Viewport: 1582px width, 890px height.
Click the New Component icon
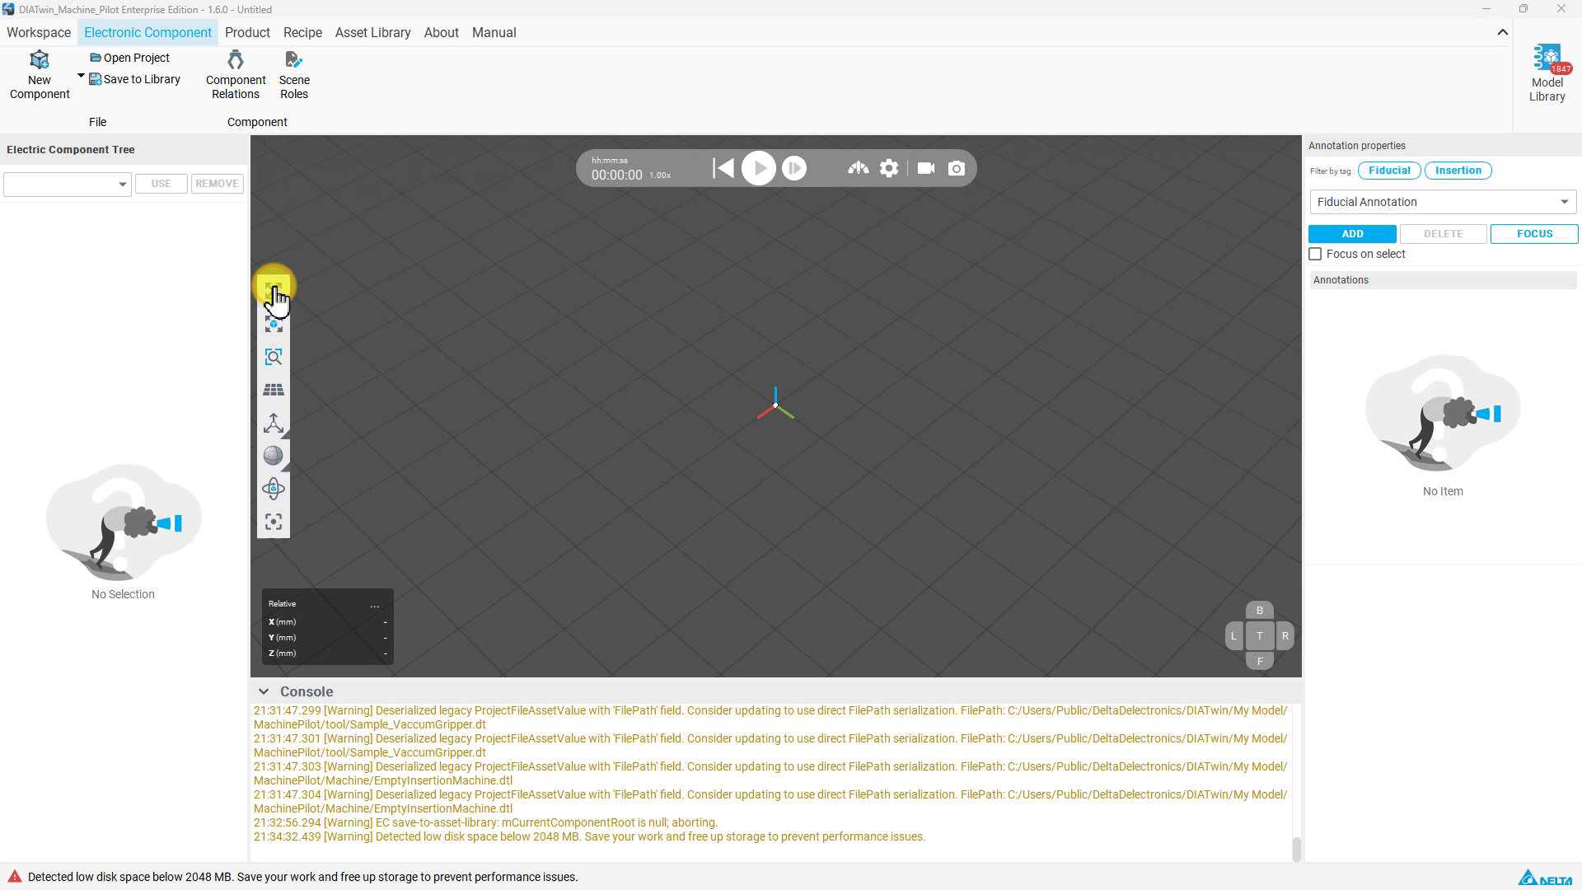pos(39,60)
